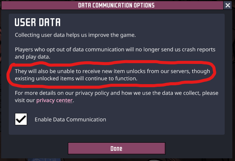Click the "Enable Data Communication" label text
This screenshot has width=235, height=161.
pos(70,120)
